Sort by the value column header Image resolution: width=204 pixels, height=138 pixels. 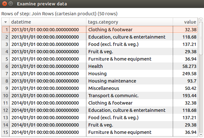(185, 22)
